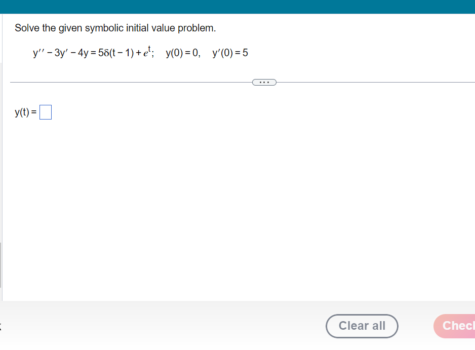This screenshot has height=350, width=475.
Task: Click the horizontal divider line under the problem
Action: click(127, 82)
